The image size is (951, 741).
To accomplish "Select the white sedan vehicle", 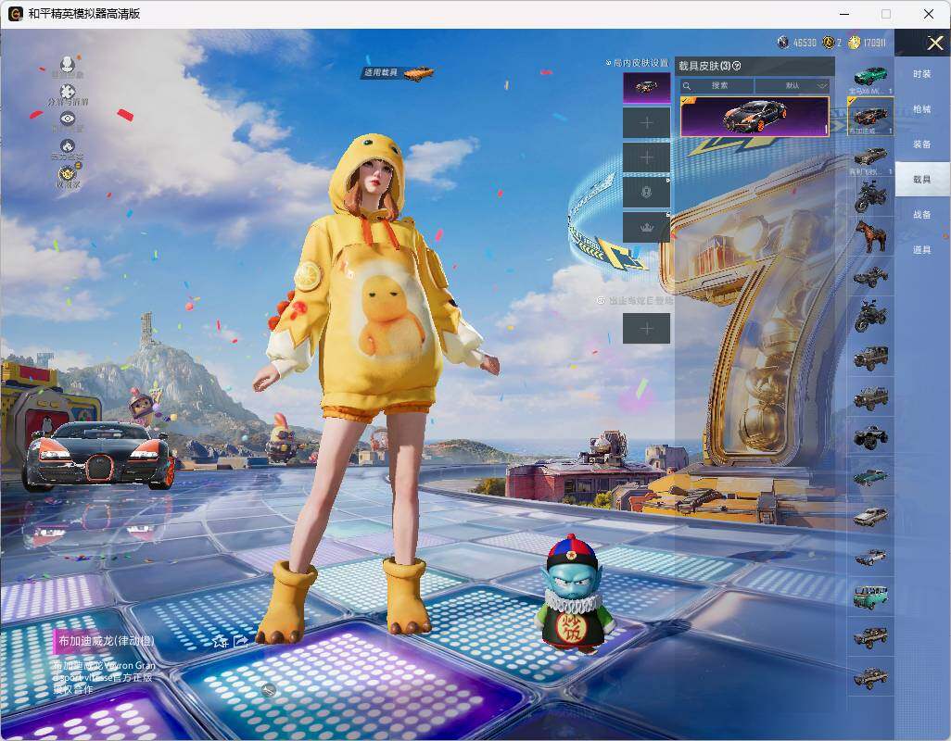I will coord(870,517).
